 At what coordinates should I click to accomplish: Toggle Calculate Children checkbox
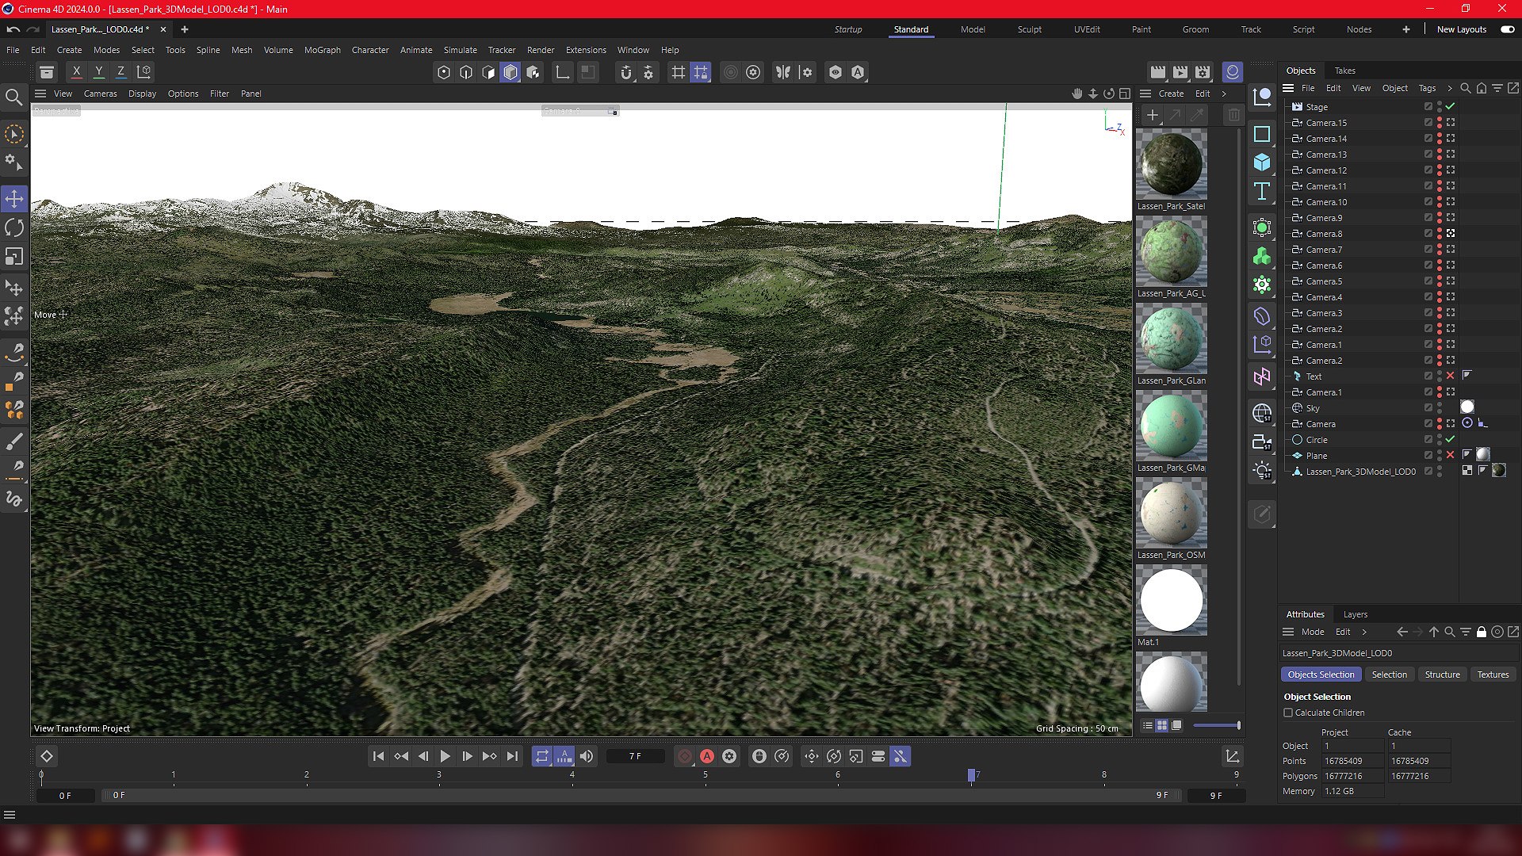pyautogui.click(x=1288, y=713)
